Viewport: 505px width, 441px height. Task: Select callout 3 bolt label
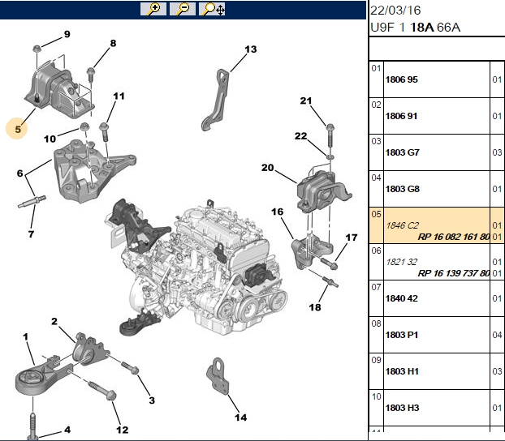click(152, 400)
